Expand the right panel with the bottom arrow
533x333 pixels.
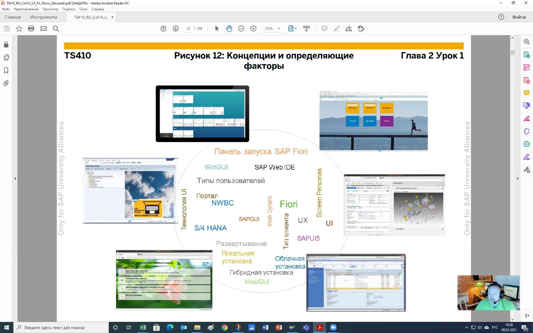[527, 316]
